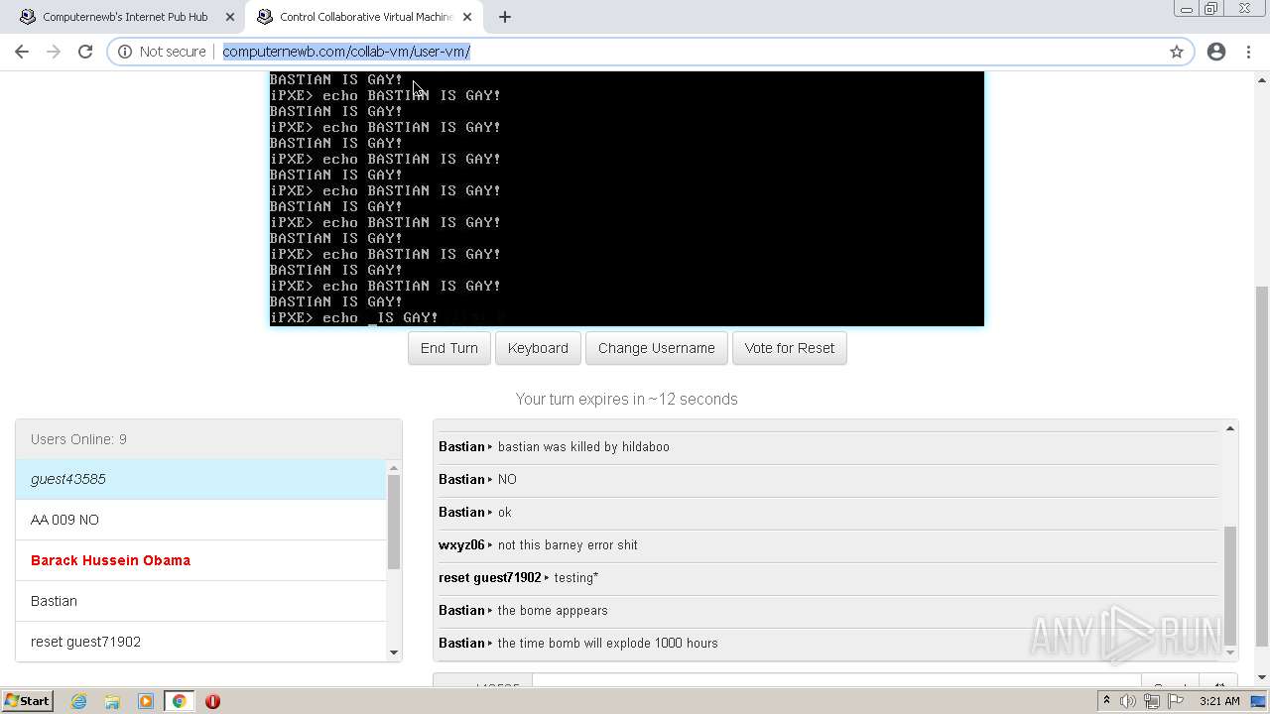Click chat message 'the bome apppears'
This screenshot has width=1270, height=714.
[553, 610]
